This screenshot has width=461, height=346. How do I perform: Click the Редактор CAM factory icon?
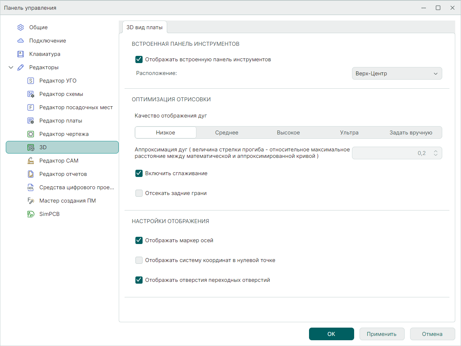coord(31,161)
